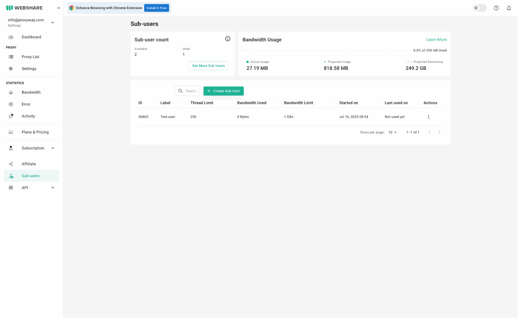This screenshot has height=318, width=518.
Task: Click the sub-user search field
Action: 187,91
